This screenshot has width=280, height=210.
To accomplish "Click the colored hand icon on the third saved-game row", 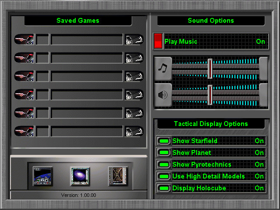I will pos(24,76).
